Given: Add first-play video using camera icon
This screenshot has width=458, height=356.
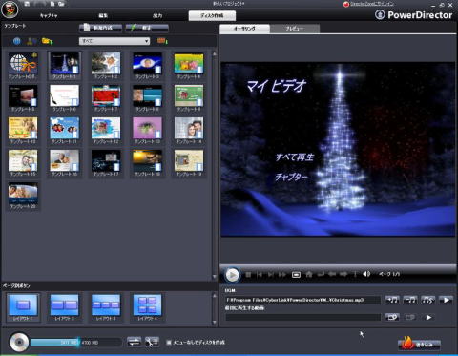Looking at the screenshot, I should point(392,317).
